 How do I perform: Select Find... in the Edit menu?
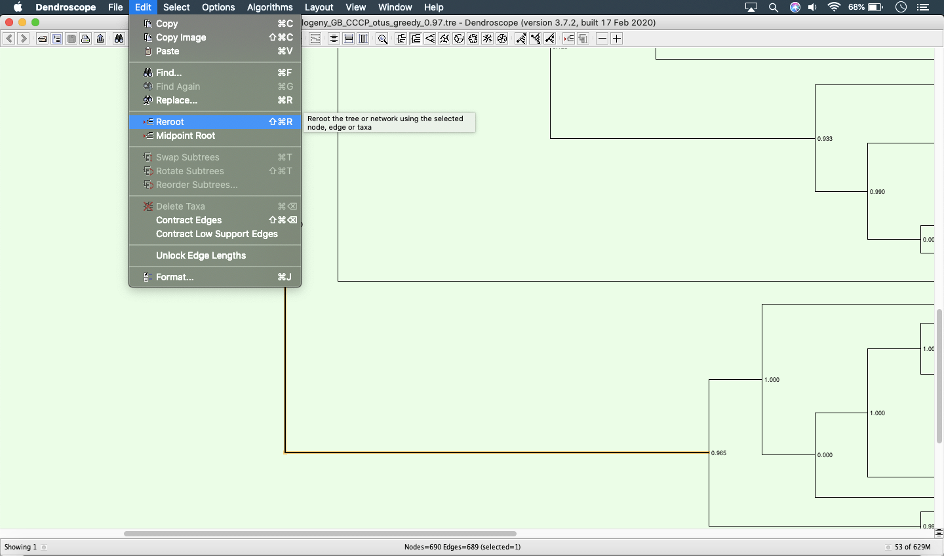pos(215,73)
